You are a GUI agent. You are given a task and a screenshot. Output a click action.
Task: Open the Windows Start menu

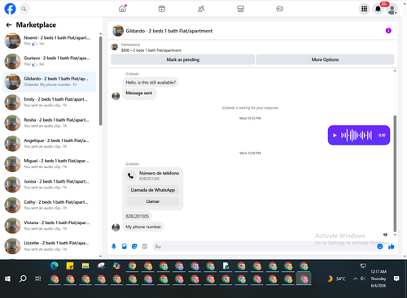click(7, 279)
